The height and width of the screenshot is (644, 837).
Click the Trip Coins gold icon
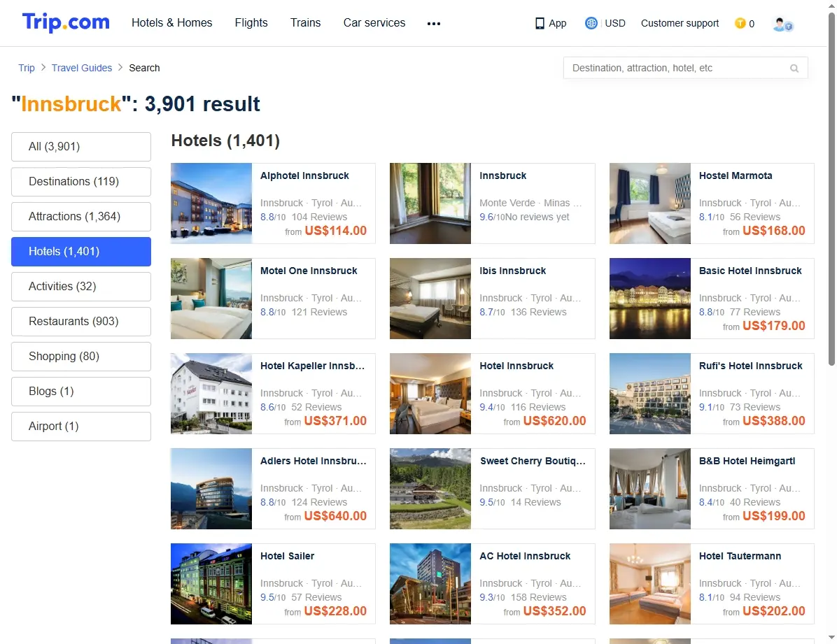click(x=740, y=23)
